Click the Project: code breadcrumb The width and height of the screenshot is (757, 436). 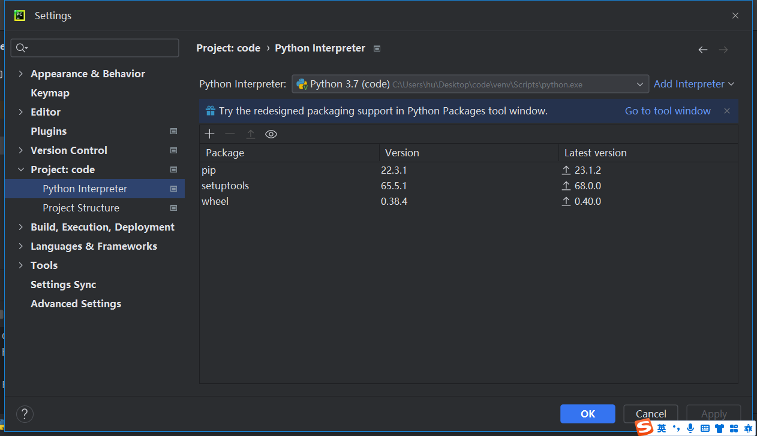[x=229, y=48]
